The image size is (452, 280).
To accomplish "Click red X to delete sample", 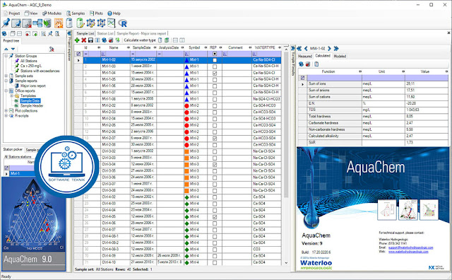I will [x=83, y=40].
